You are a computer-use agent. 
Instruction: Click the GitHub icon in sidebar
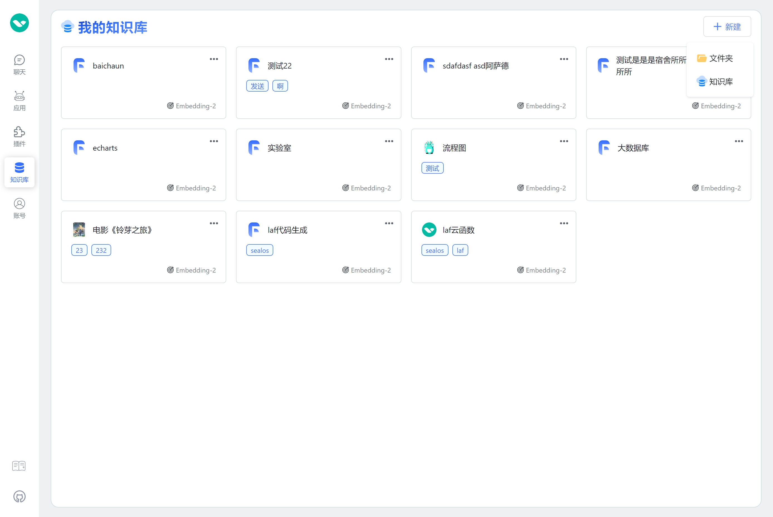coord(19,497)
